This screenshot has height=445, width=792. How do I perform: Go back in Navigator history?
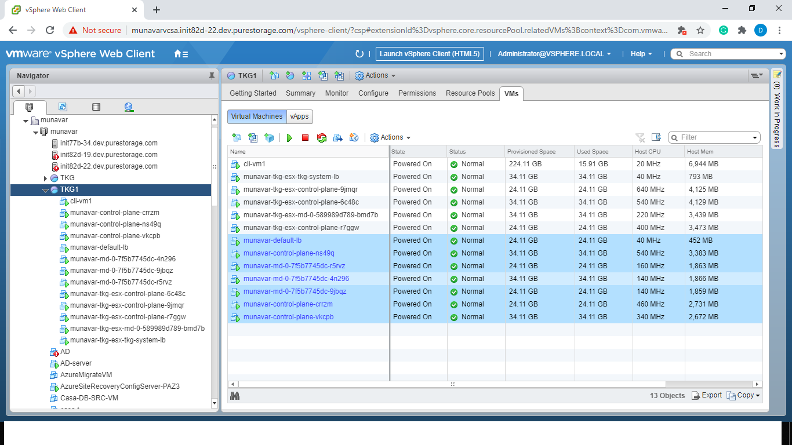[18, 91]
